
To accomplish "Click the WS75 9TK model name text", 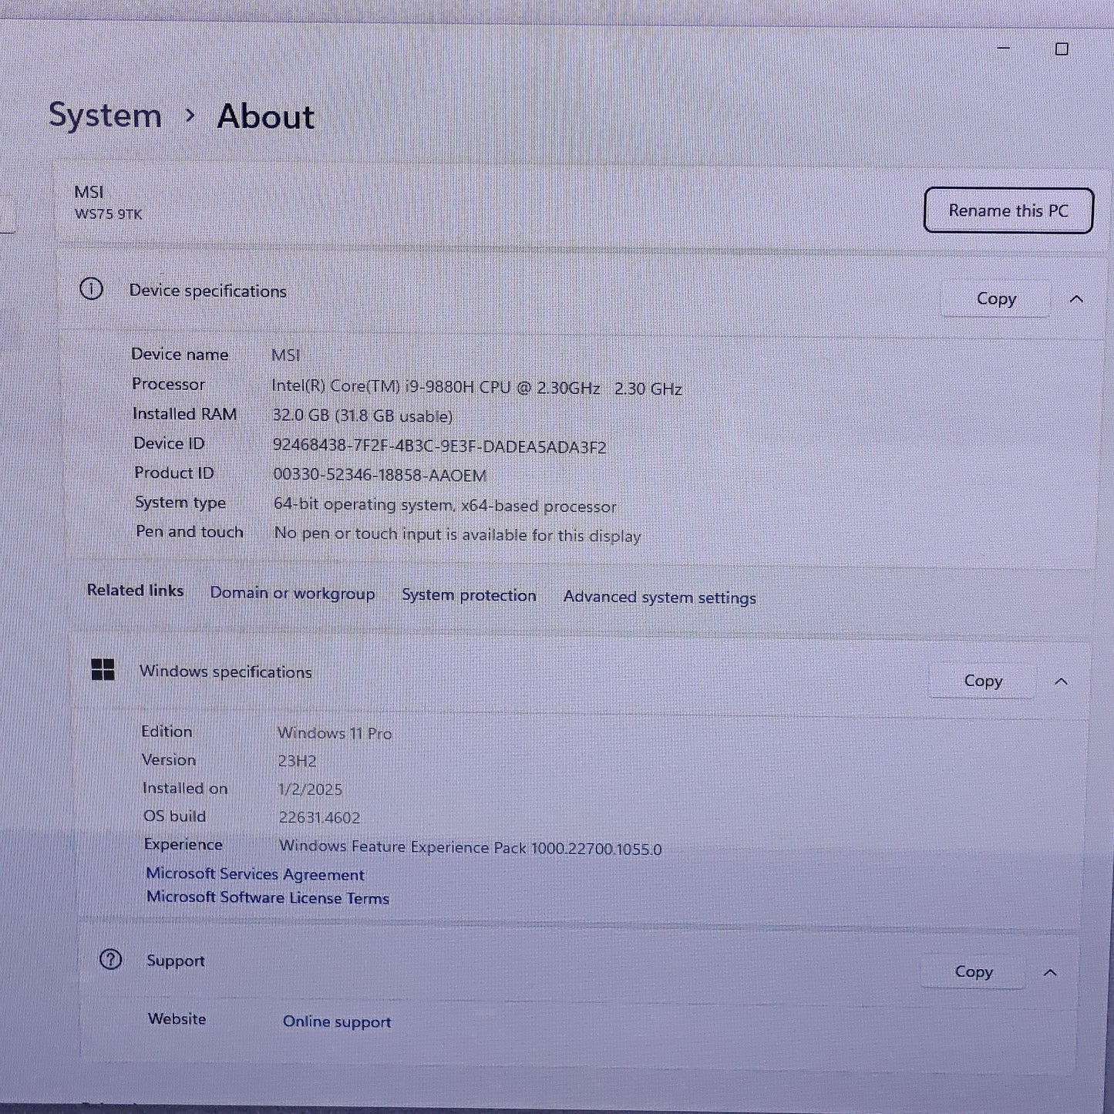I will click(x=109, y=214).
